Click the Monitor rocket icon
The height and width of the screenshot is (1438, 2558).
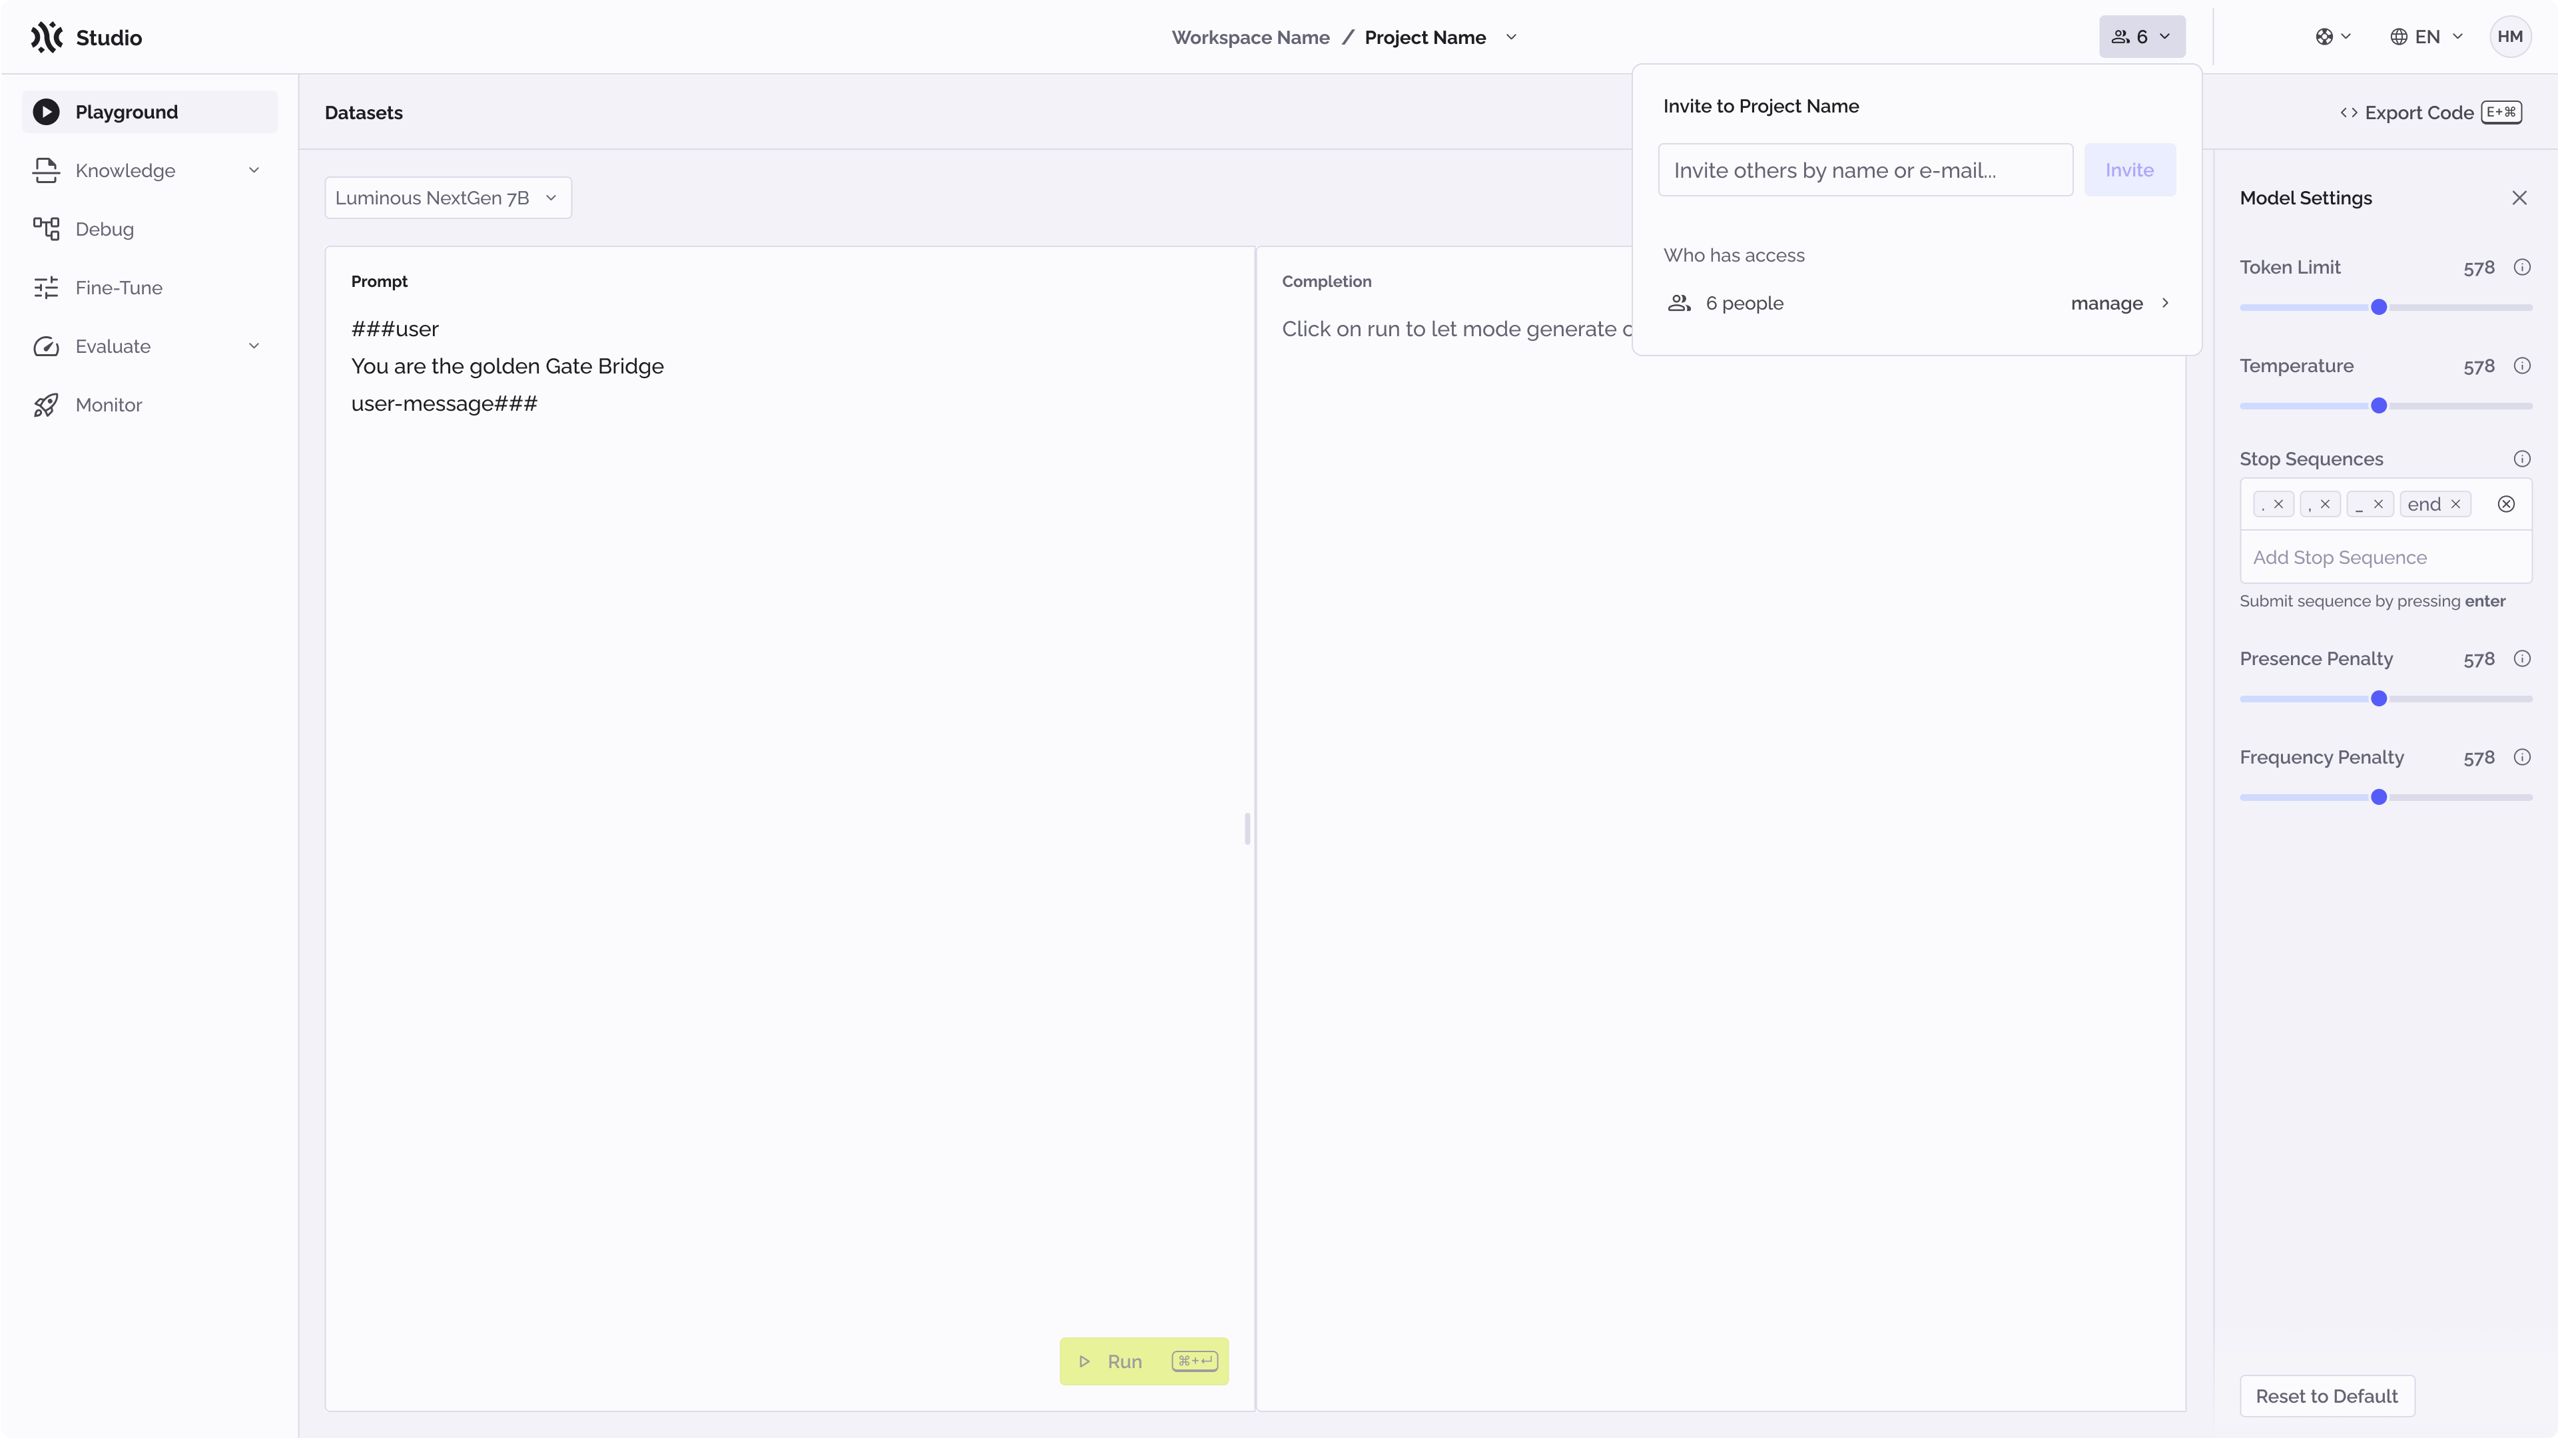(x=47, y=404)
